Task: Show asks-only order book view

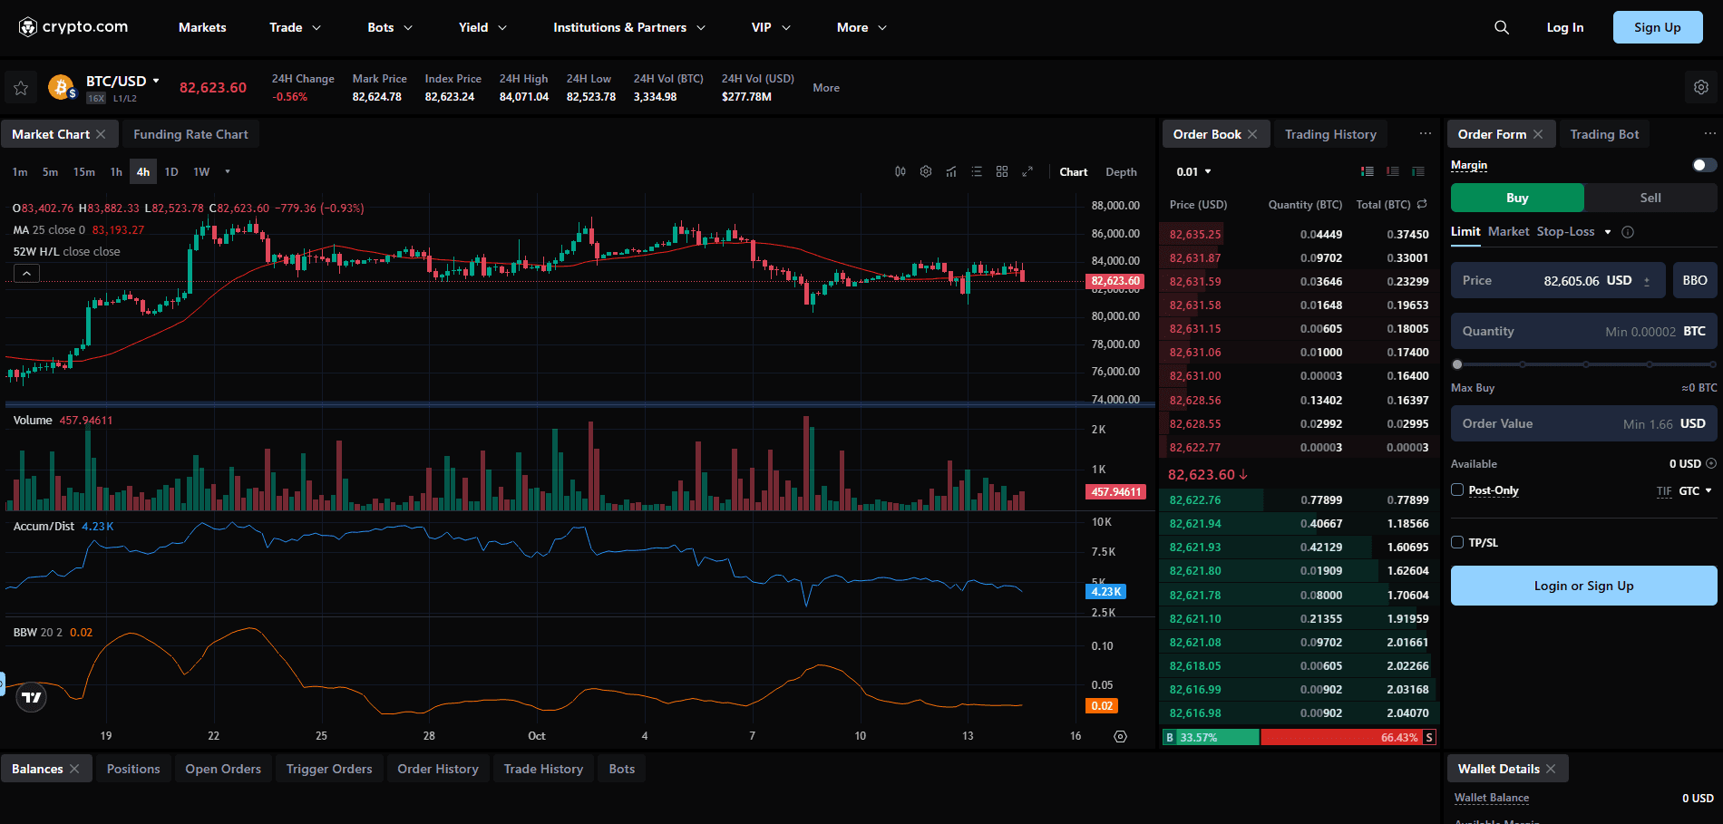Action: pos(1393,171)
